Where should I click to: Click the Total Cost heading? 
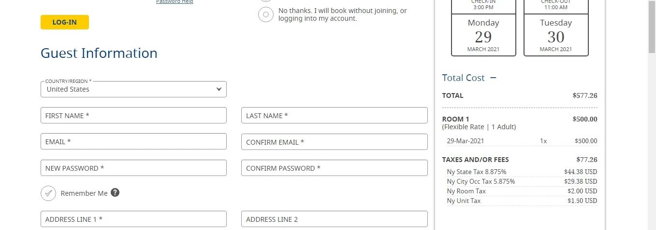[x=463, y=78]
